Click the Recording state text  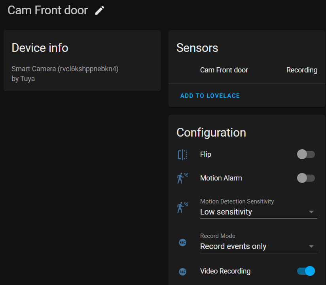[x=302, y=70]
